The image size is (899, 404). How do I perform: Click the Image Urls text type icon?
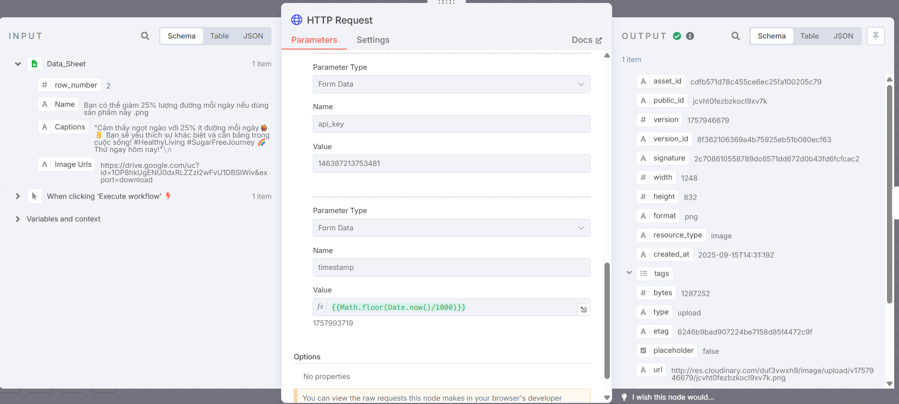click(44, 164)
